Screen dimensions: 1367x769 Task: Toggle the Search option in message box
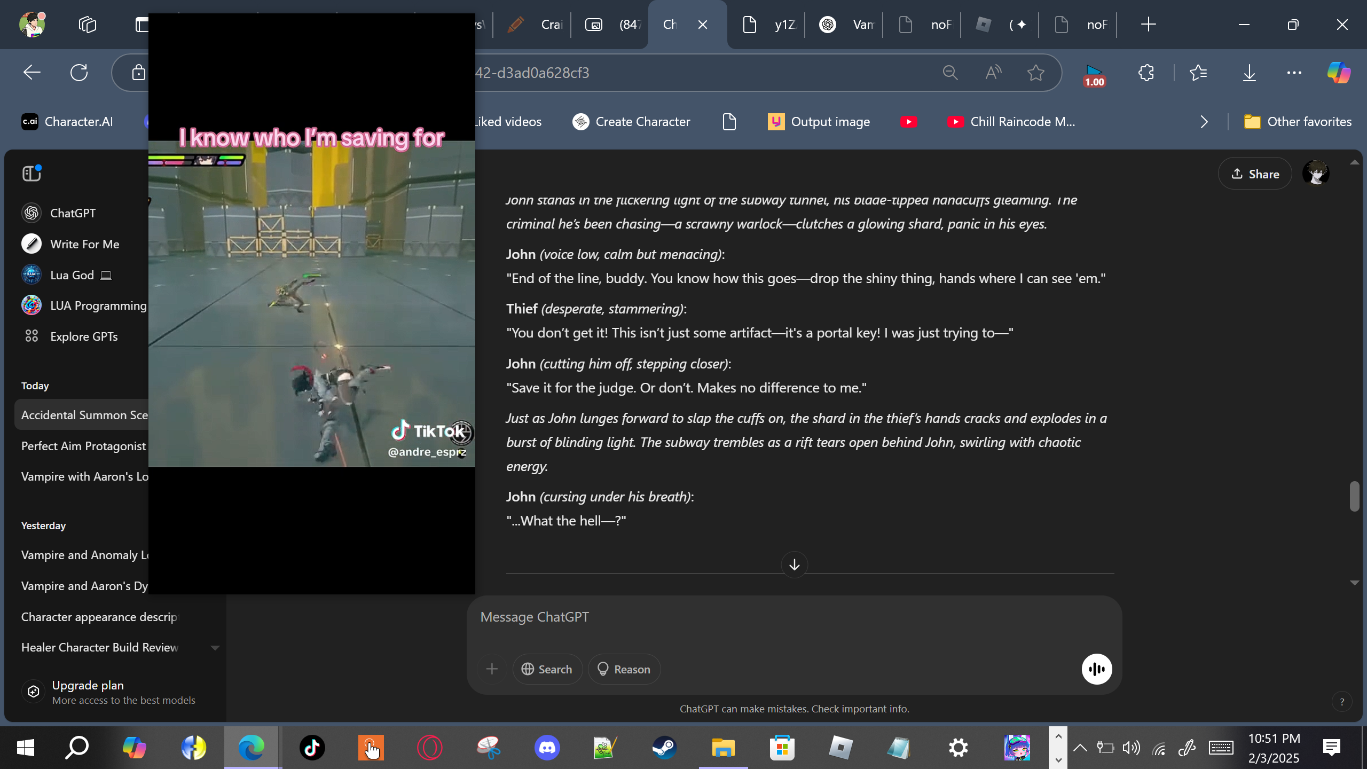pos(547,669)
